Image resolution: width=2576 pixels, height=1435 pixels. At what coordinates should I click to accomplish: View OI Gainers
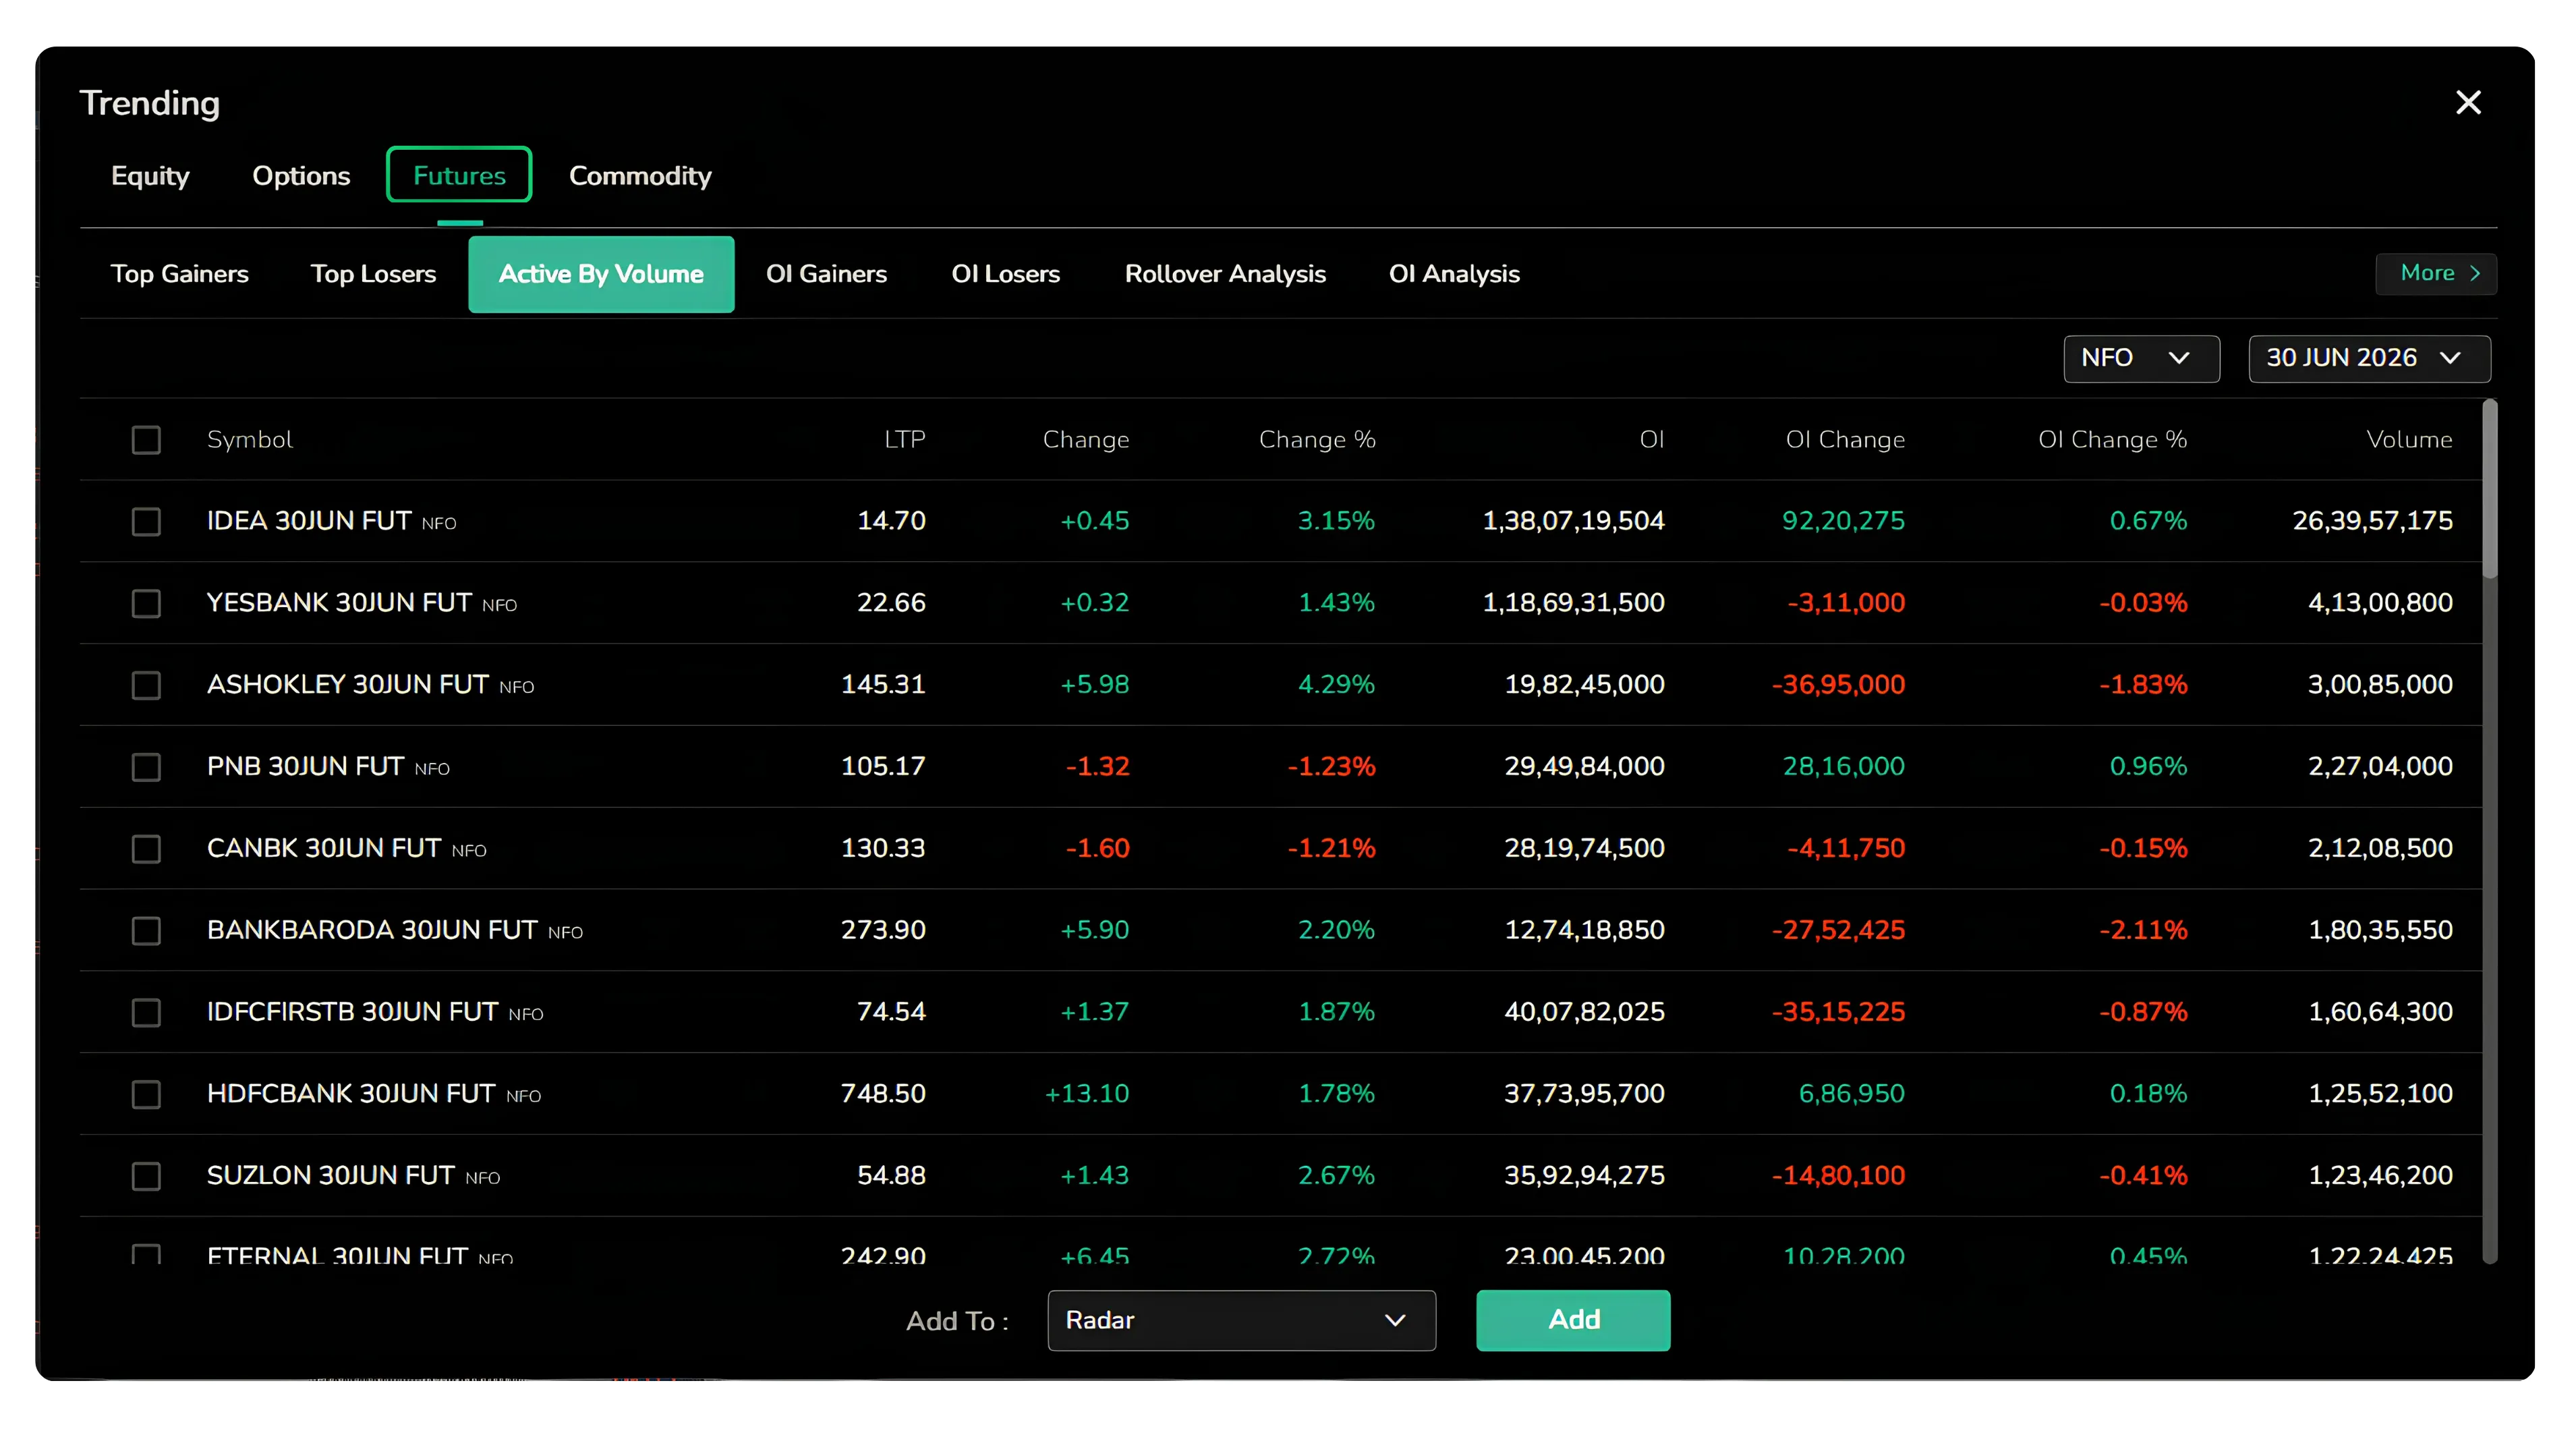(826, 274)
